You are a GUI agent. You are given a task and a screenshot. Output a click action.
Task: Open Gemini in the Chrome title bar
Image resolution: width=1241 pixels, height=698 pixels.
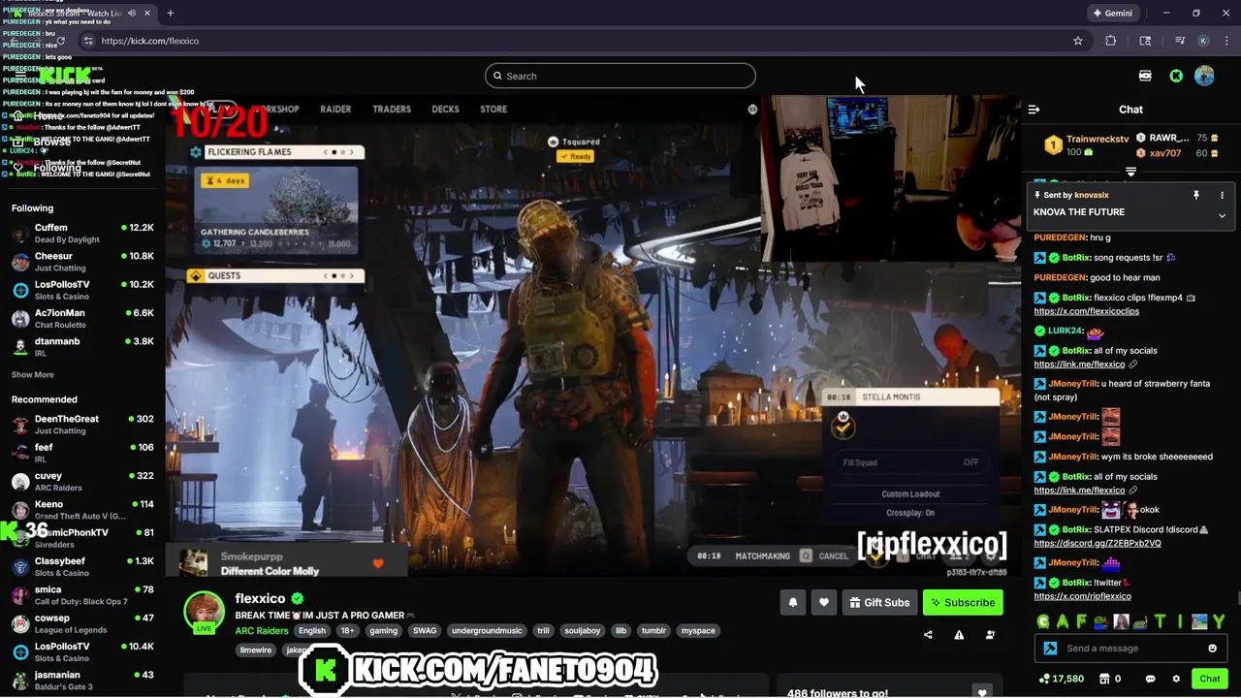tap(1113, 14)
